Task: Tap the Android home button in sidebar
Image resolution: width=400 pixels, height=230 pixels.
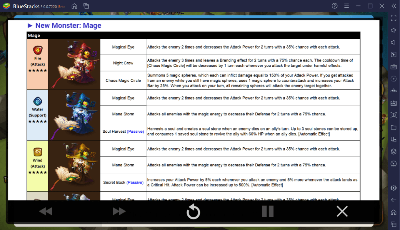Action: (394, 212)
